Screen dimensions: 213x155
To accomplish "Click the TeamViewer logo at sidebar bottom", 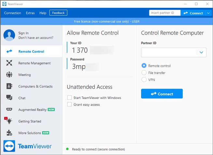I will click(x=27, y=146).
